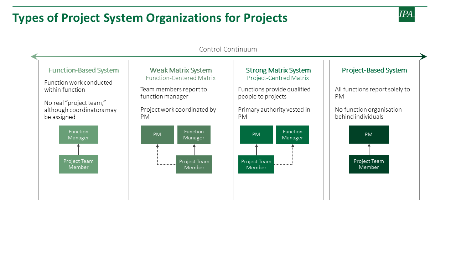Click the Function-Centered Matrix subtitle
The width and height of the screenshot is (456, 256).
pyautogui.click(x=181, y=78)
